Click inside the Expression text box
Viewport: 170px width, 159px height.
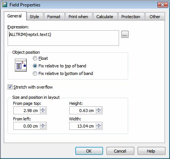[x=63, y=38]
